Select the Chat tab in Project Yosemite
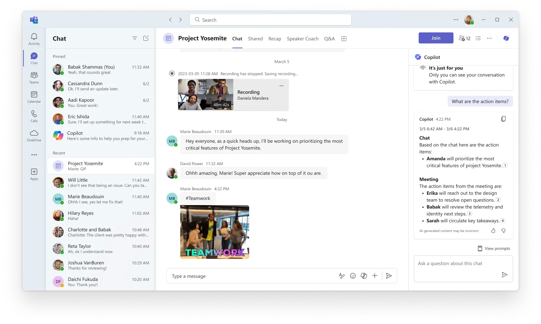Viewport: 541px width, 324px height. point(237,39)
